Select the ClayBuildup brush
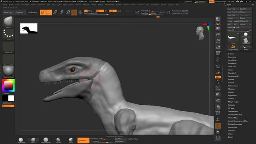The image size is (256, 144). click(x=21, y=140)
